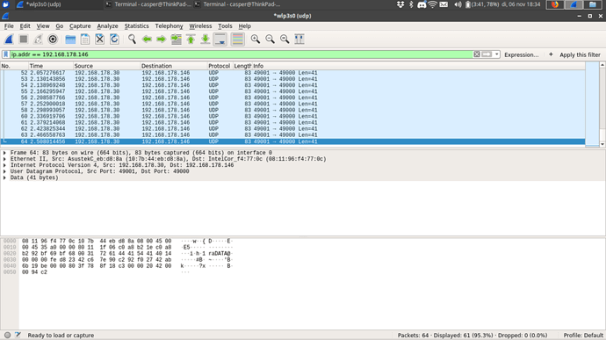Expand the Ethernet II section

pos(4,159)
